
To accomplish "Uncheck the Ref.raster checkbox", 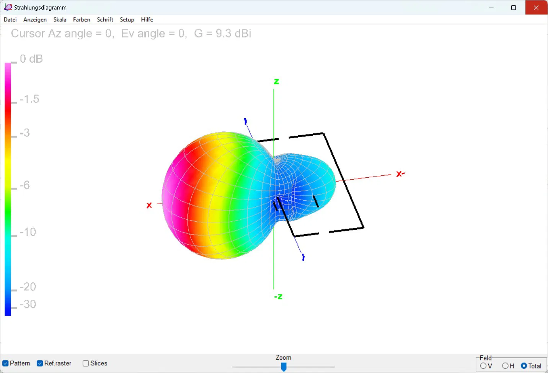I will tap(40, 363).
